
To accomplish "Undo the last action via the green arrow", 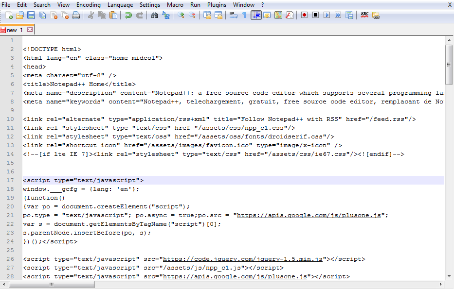I will [x=128, y=15].
